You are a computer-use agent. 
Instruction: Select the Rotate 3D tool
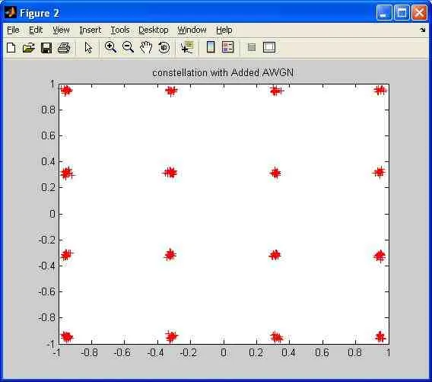tap(164, 47)
